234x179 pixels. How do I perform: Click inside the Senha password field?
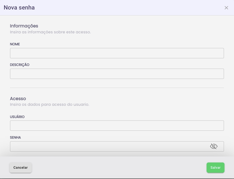coord(109,146)
